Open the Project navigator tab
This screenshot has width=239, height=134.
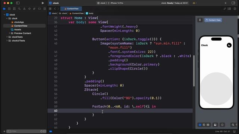click(4, 9)
